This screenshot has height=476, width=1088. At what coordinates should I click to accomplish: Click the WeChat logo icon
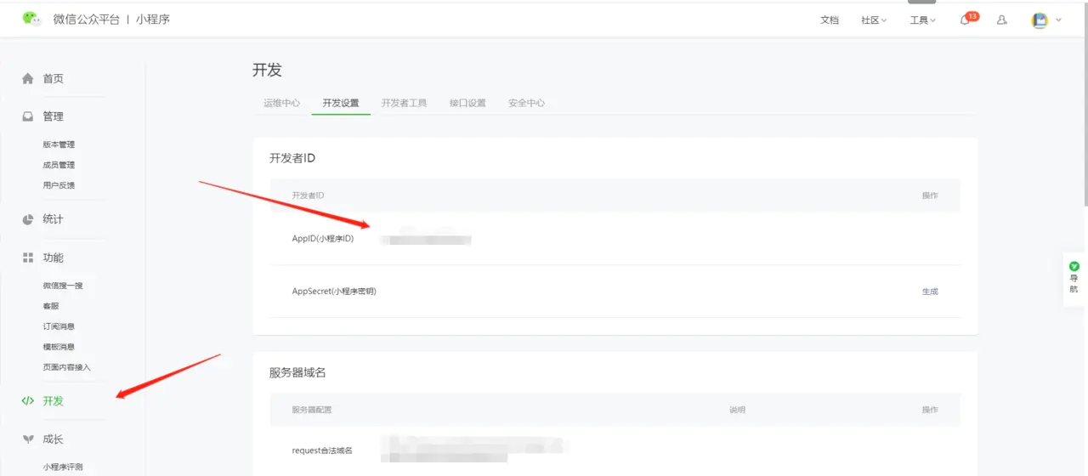coord(31,19)
